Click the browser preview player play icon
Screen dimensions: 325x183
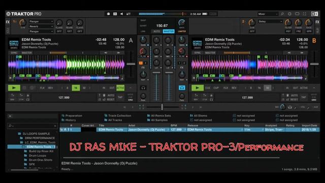[x=10, y=116]
